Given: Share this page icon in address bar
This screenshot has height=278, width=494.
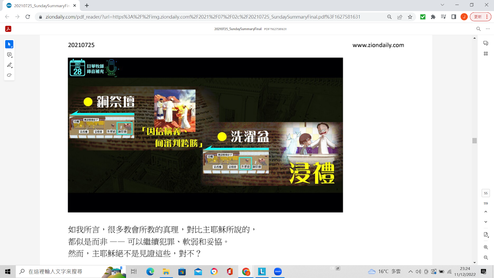Looking at the screenshot, I should (400, 17).
